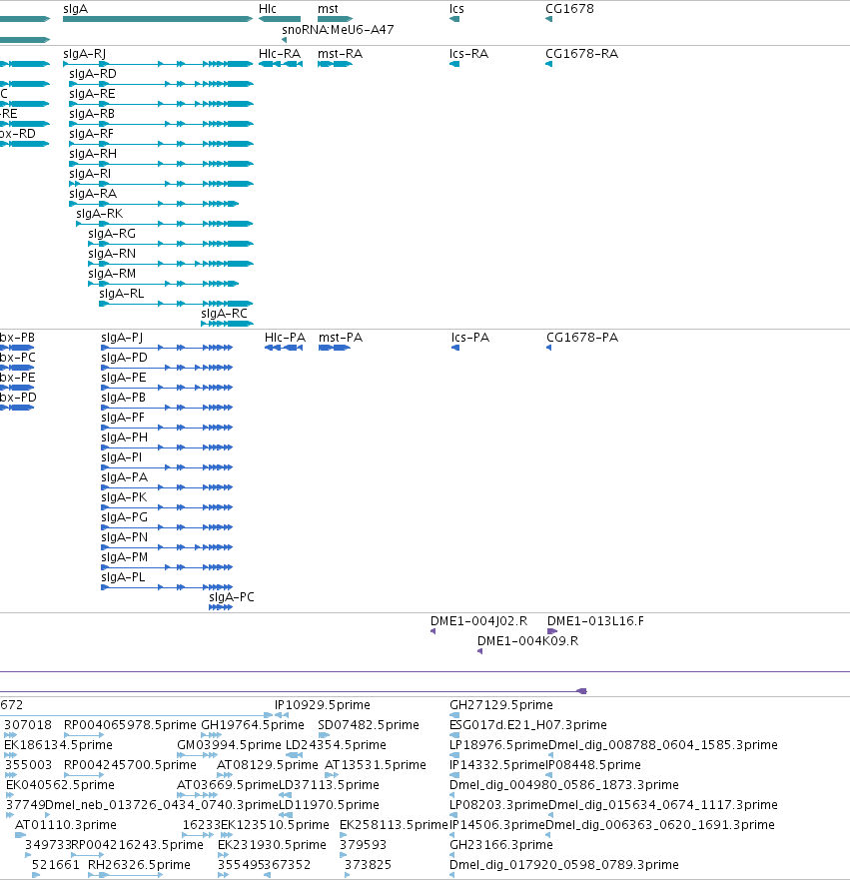Select the slgA-PC protein label
850x880 pixels.
[x=231, y=597]
